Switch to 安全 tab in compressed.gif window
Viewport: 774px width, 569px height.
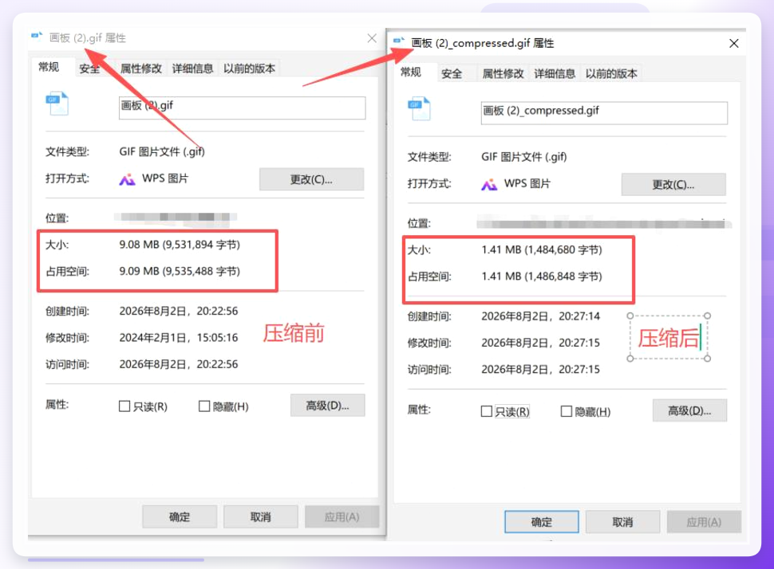tap(452, 74)
